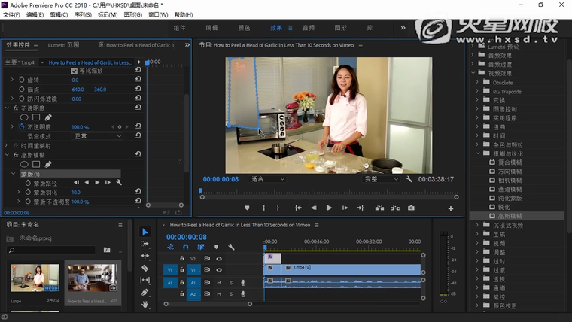This screenshot has width=572, height=322.
Task: Select the Hand tool
Action: pos(145,304)
